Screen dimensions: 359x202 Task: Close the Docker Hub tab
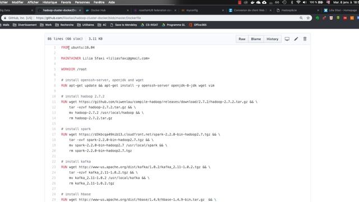tap(128, 10)
